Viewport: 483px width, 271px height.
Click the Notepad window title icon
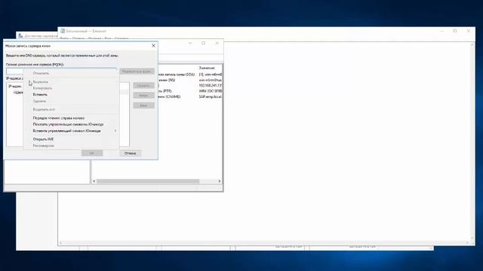63,31
